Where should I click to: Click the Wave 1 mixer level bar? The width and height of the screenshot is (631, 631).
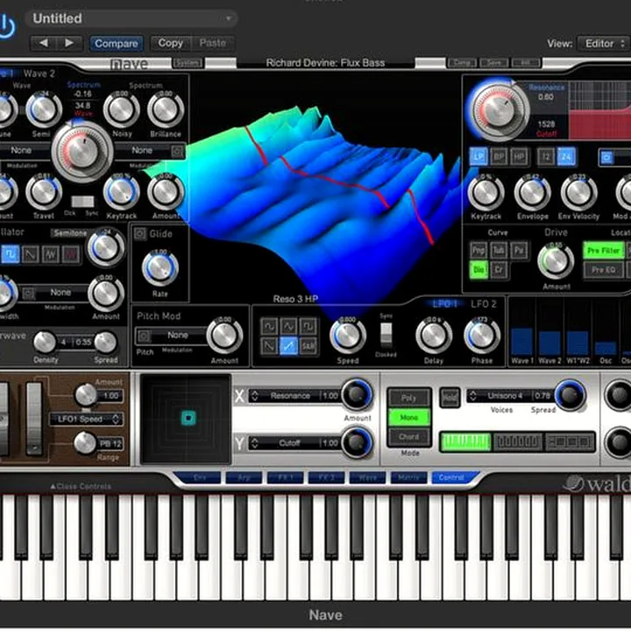[522, 341]
